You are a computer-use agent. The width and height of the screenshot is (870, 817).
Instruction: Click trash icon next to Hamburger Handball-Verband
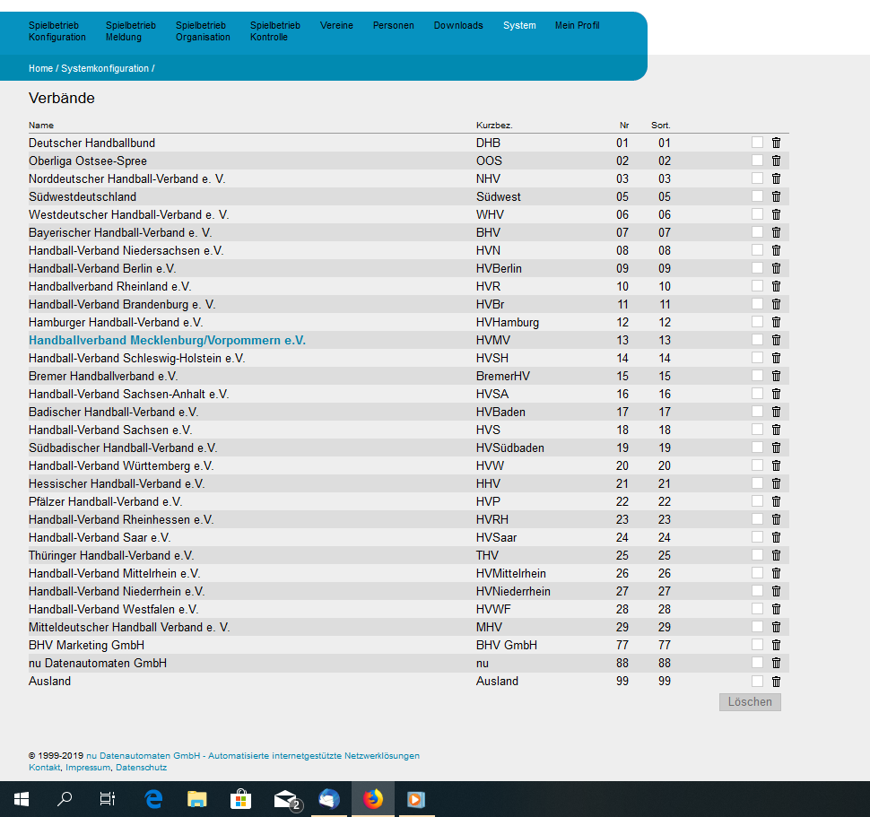click(x=776, y=322)
